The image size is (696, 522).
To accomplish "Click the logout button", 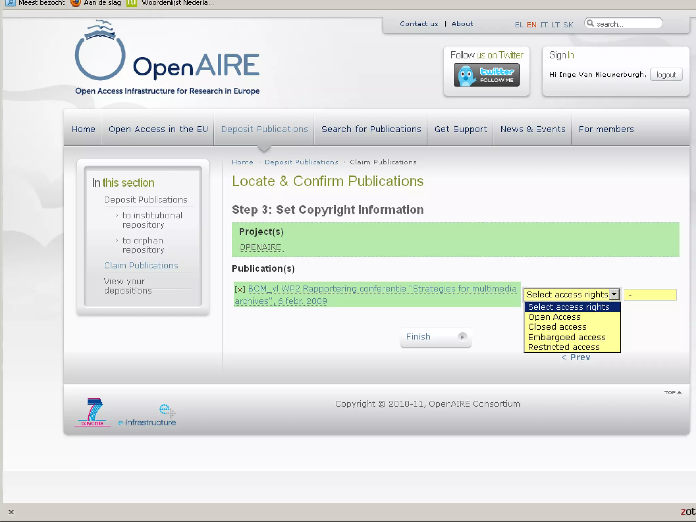I will (666, 75).
